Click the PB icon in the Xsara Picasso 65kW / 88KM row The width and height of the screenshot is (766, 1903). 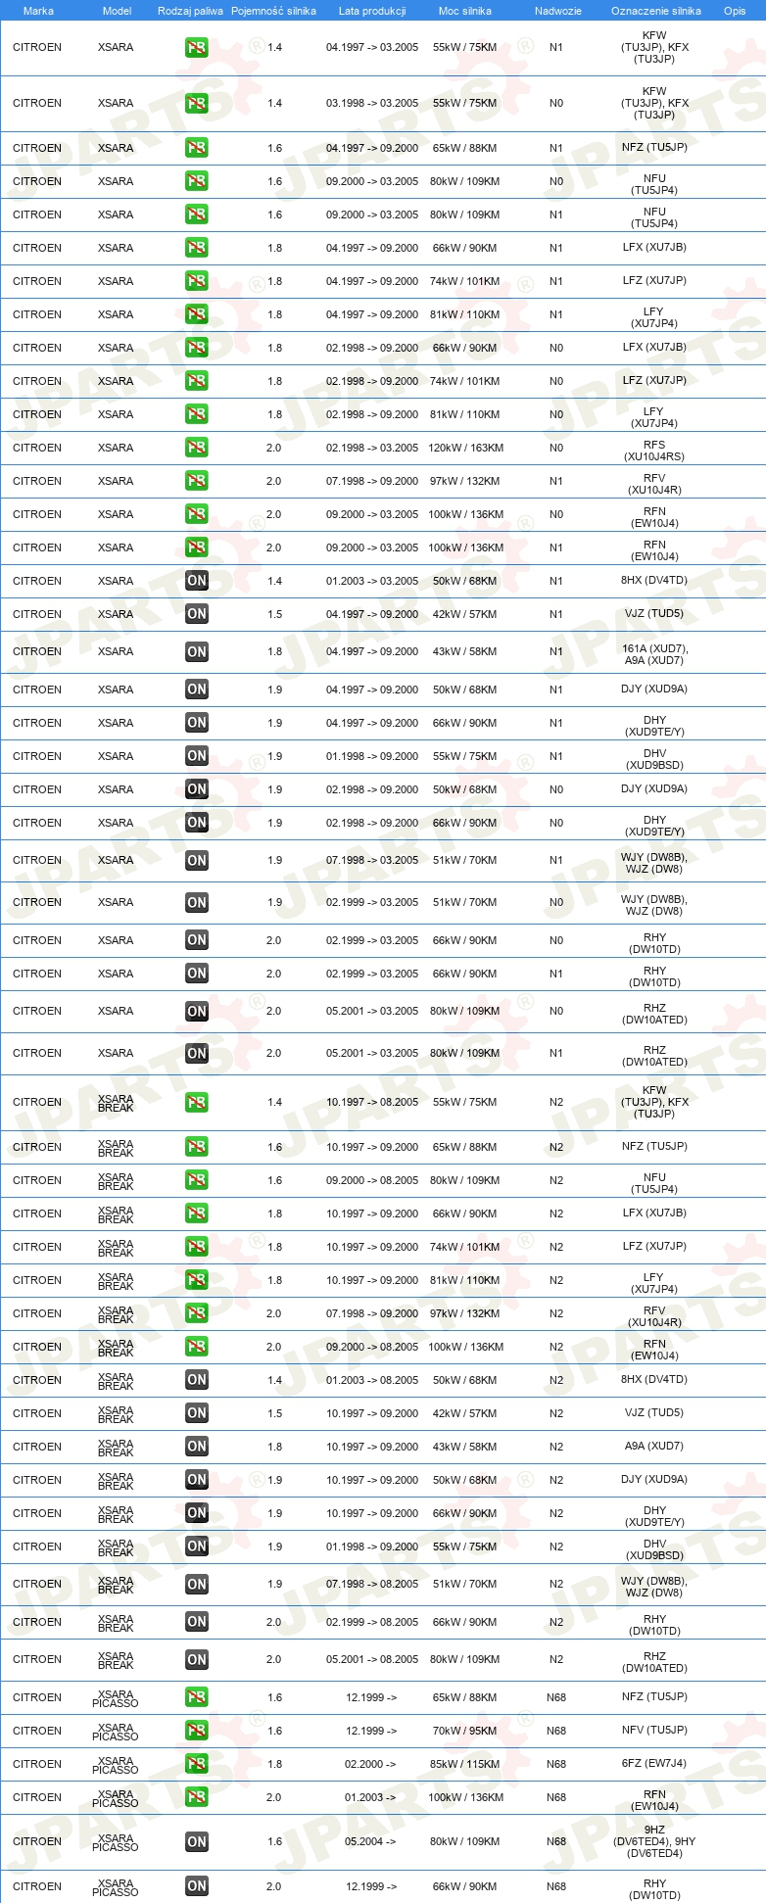tap(197, 1697)
